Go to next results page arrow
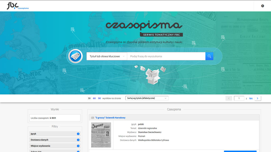The image size is (271, 152). pyautogui.click(x=258, y=98)
